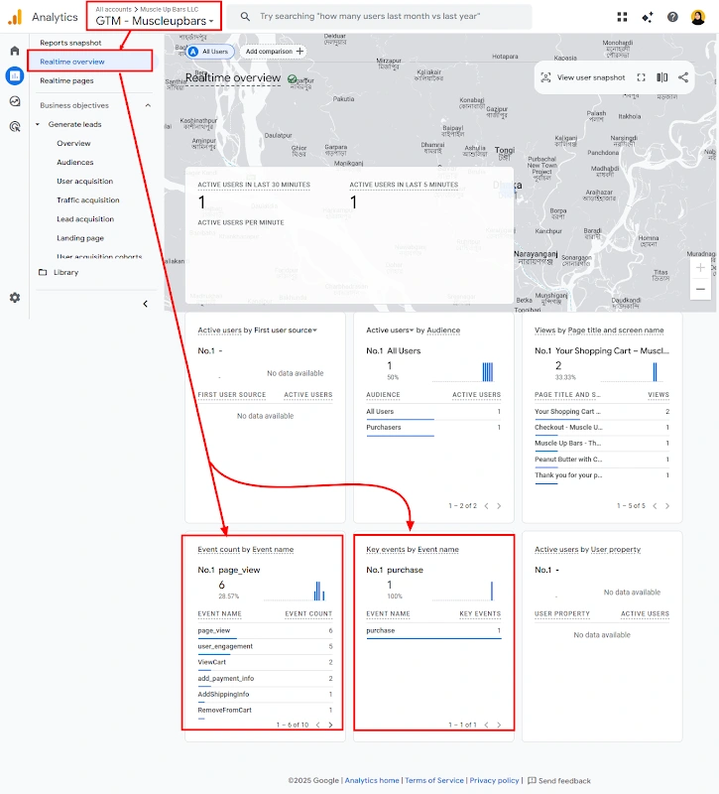The height and width of the screenshot is (794, 719).
Task: Collapse the reports navigation panel arrow
Action: coord(145,304)
